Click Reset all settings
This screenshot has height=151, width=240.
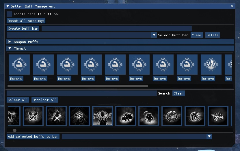pyautogui.click(x=26, y=21)
